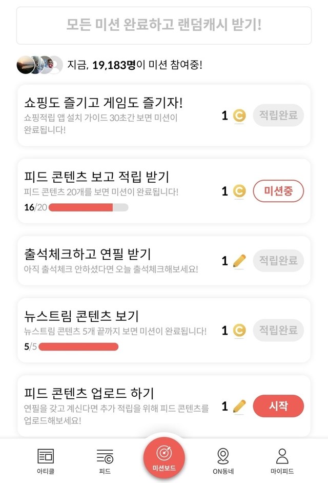Viewport: 328px width, 483px height.
Task: Open the 피드 feed icon
Action: pos(105,455)
